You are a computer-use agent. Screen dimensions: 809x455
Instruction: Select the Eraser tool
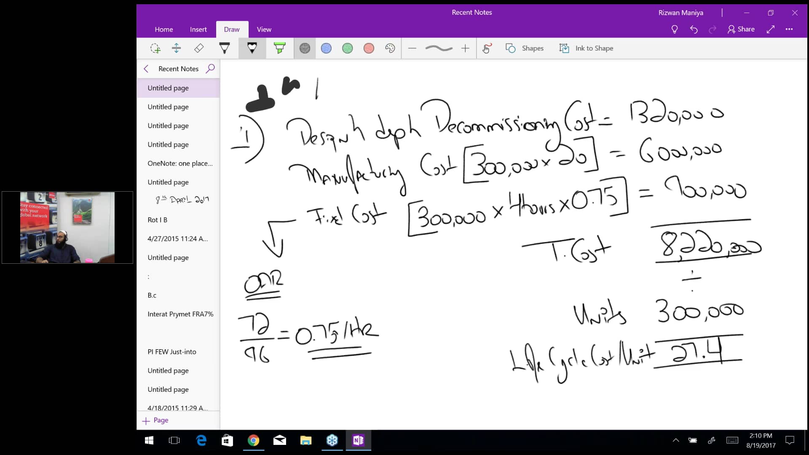point(199,48)
